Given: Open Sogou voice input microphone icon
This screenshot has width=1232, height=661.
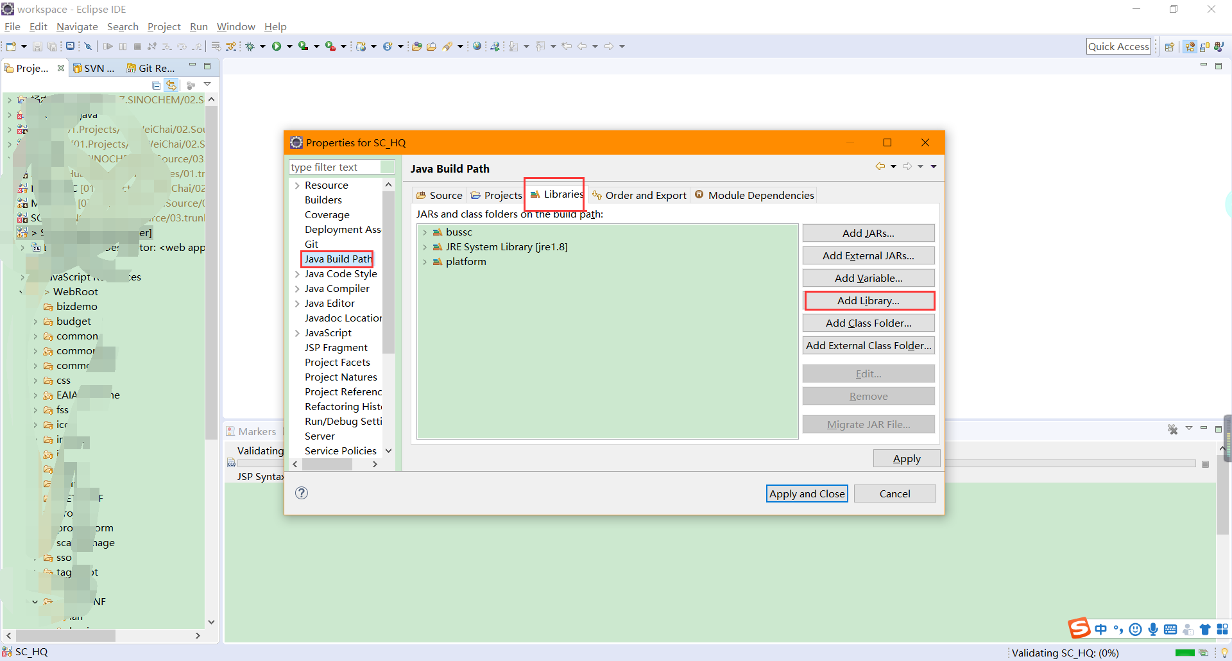Looking at the screenshot, I should click(1154, 629).
